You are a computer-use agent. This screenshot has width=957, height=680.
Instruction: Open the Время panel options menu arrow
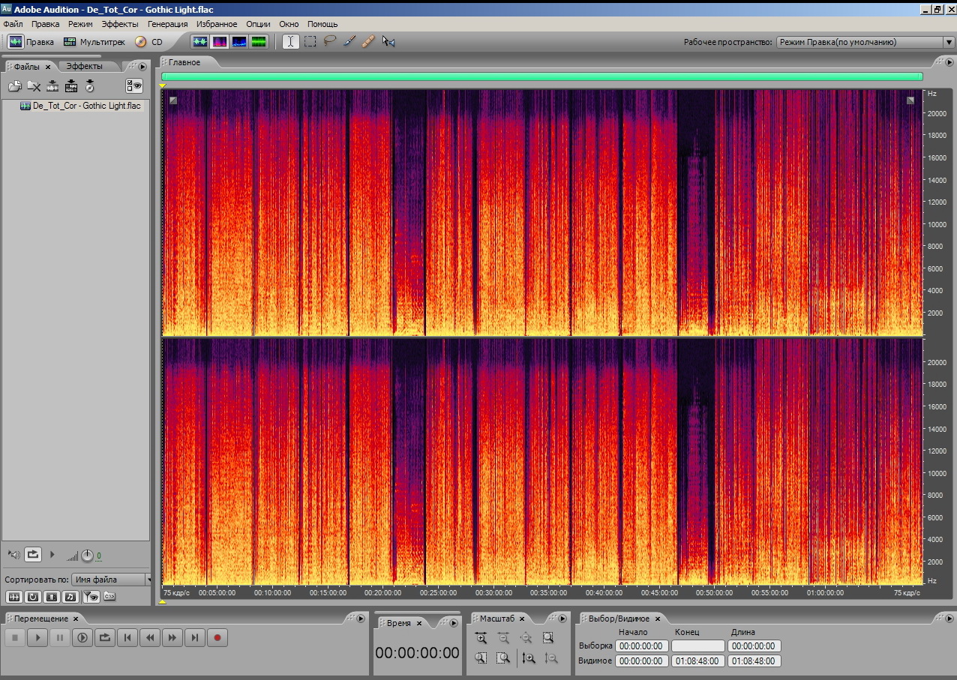(454, 622)
